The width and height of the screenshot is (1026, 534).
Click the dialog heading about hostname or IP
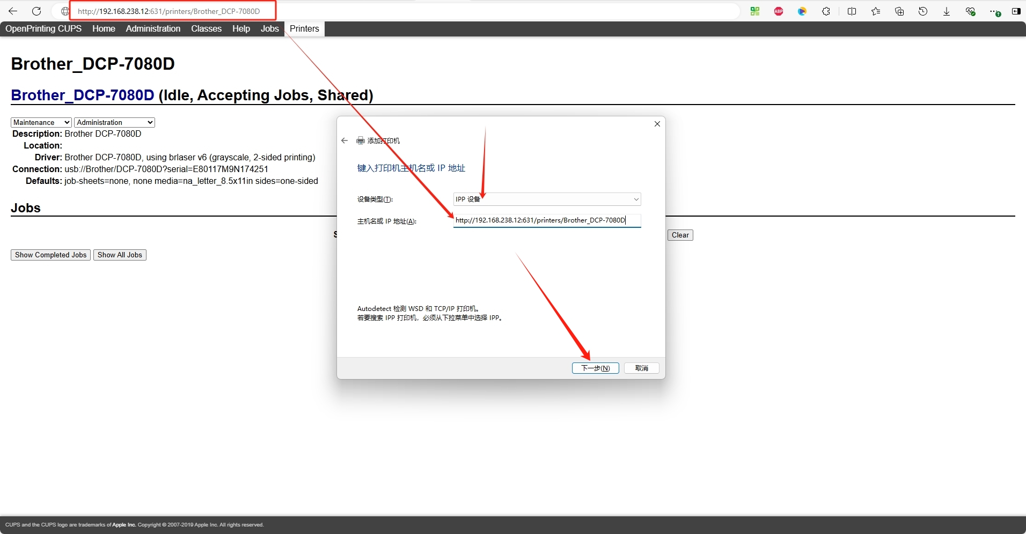pyautogui.click(x=411, y=168)
